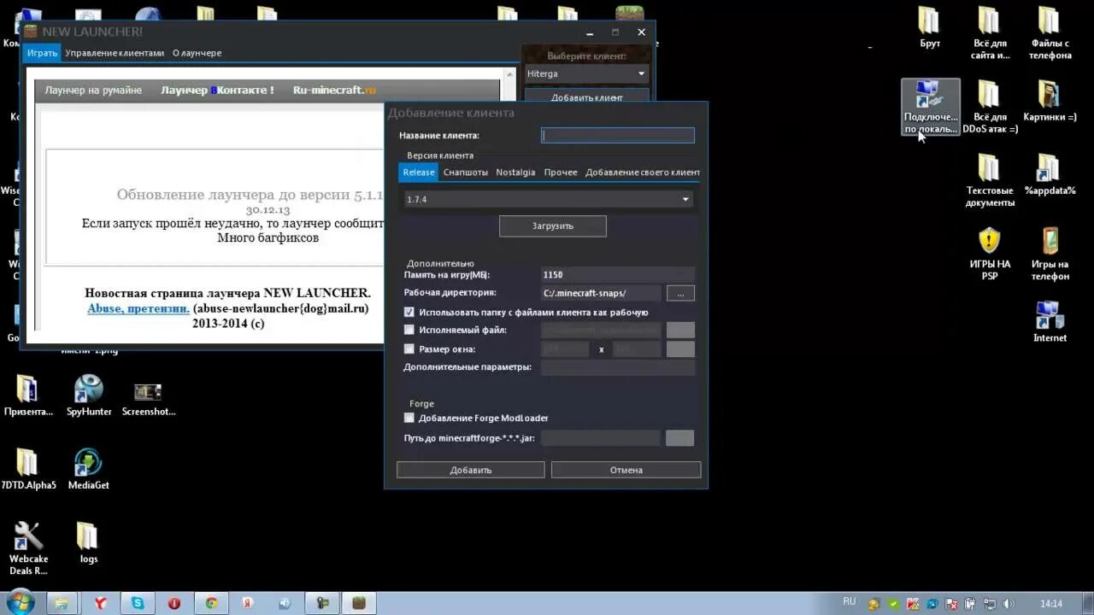Open Yandex browser from the taskbar
This screenshot has height=615, width=1094.
pos(100,603)
